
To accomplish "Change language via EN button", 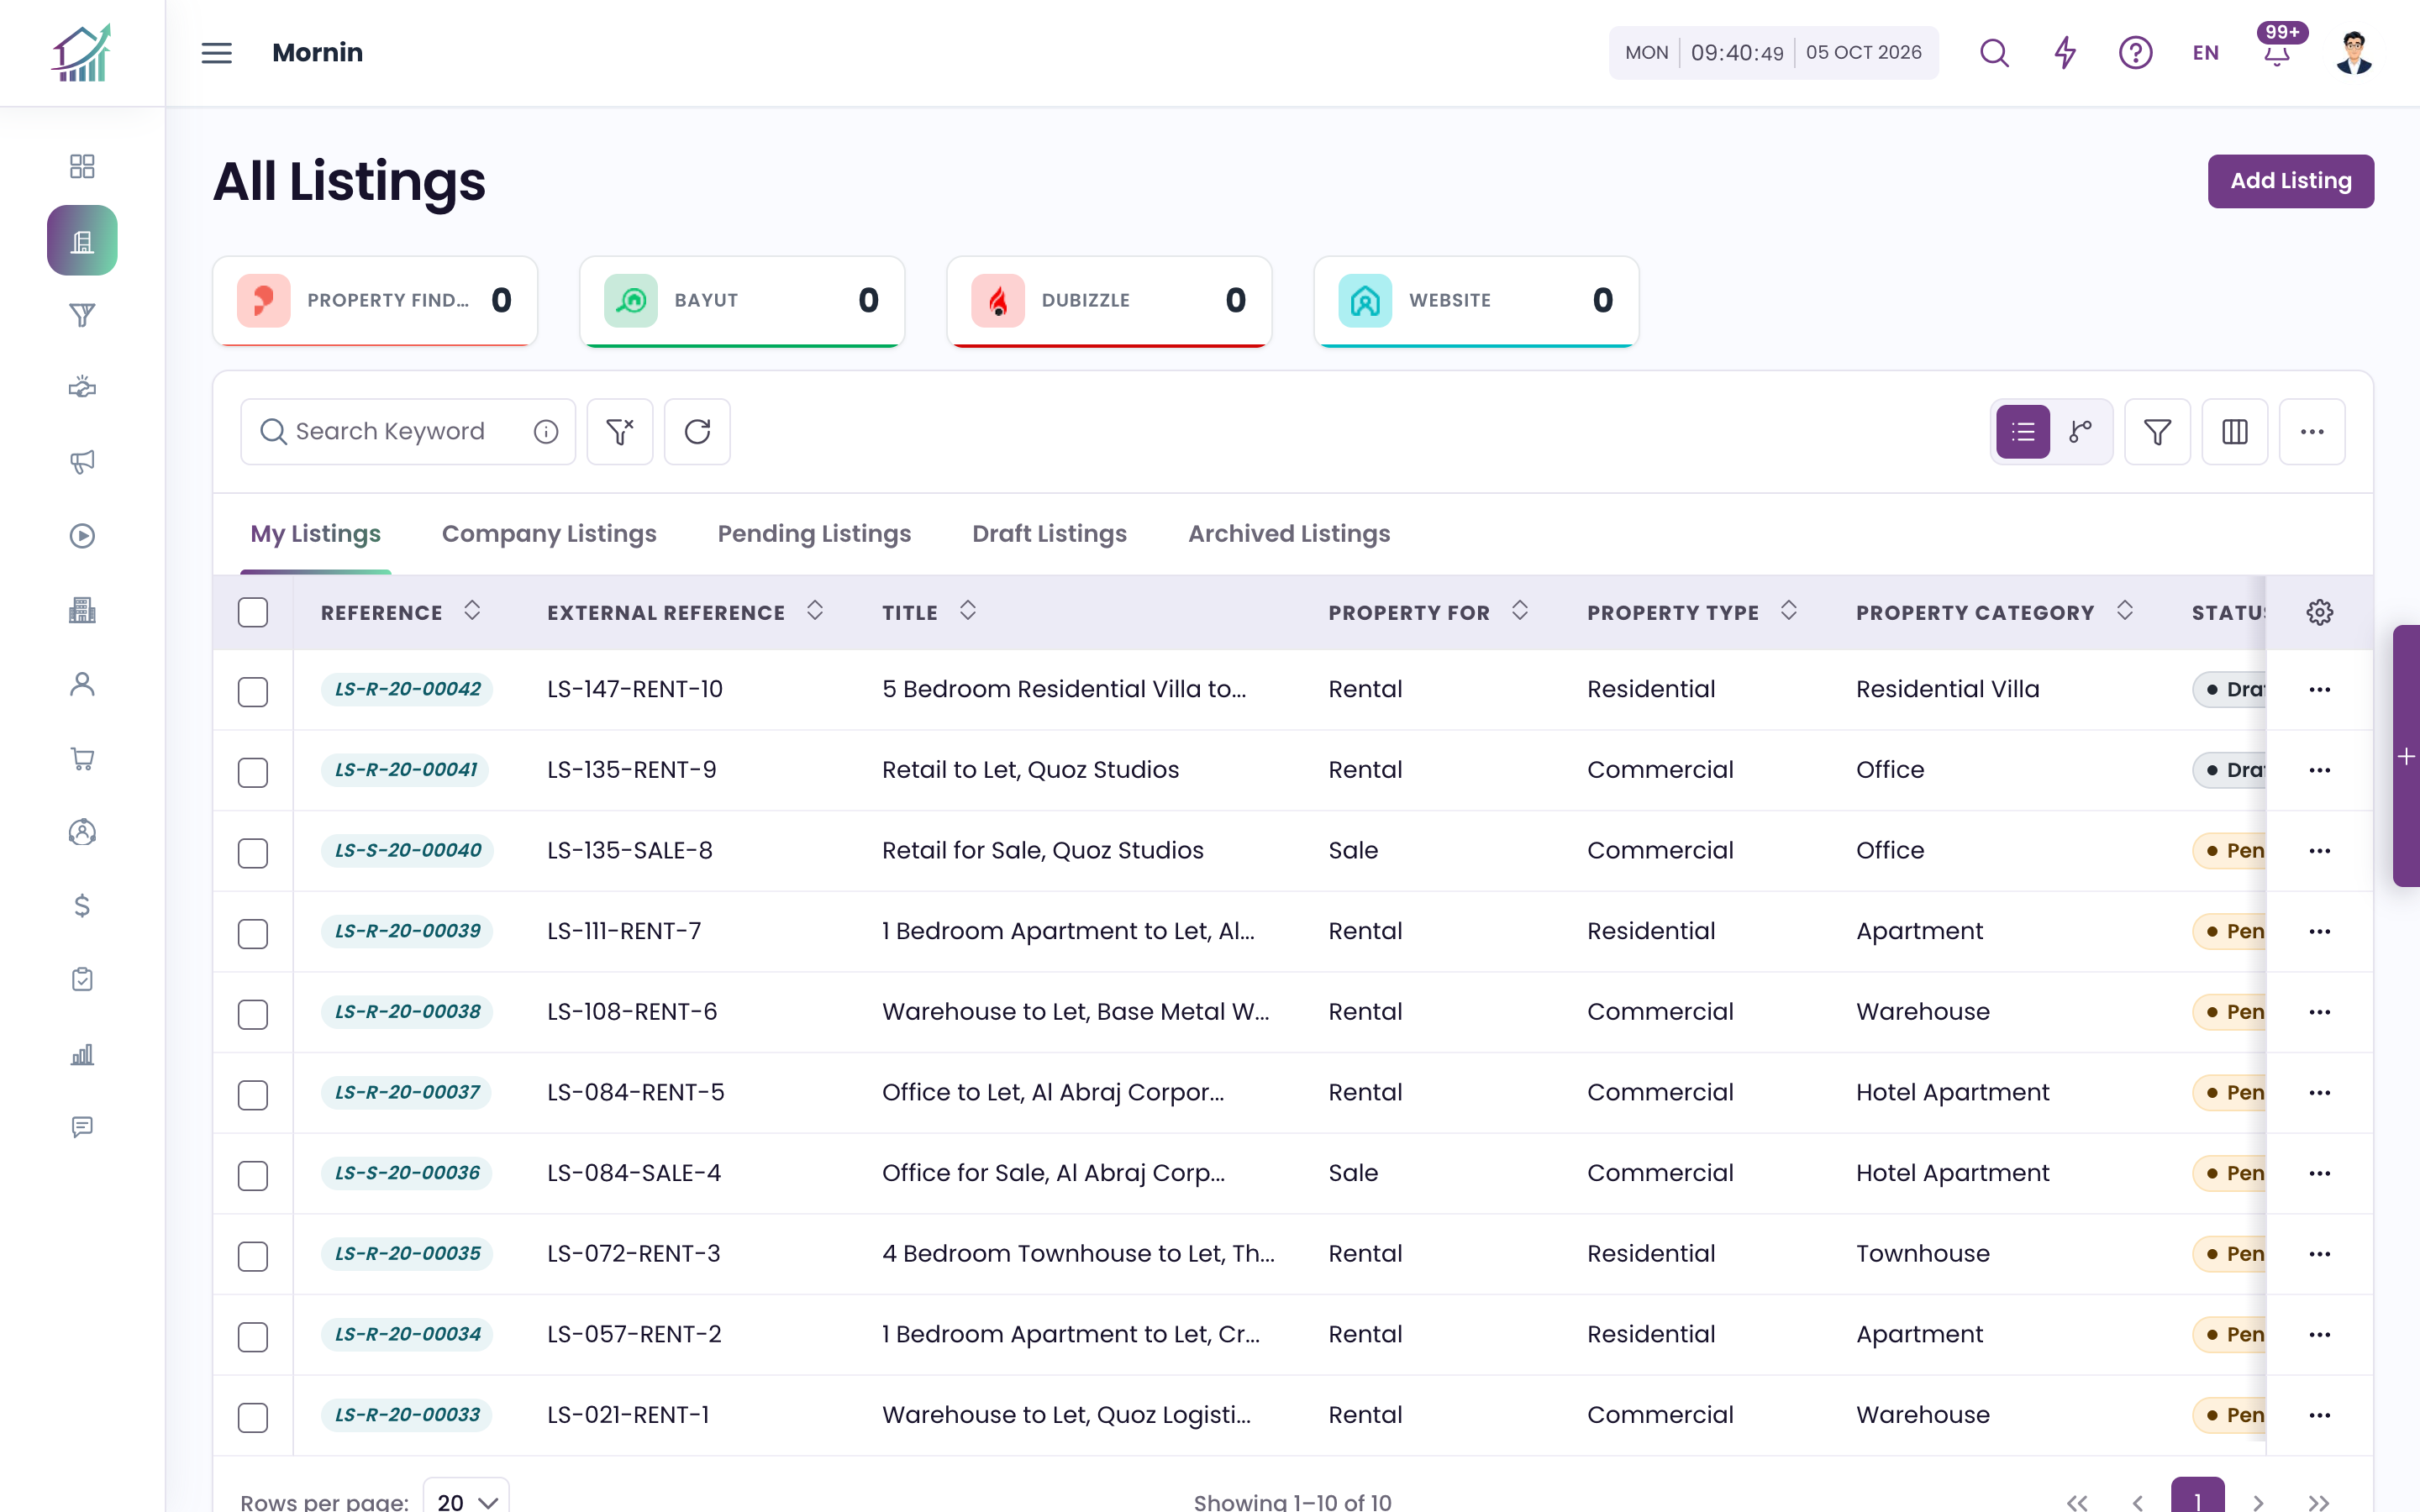I will click(2205, 53).
